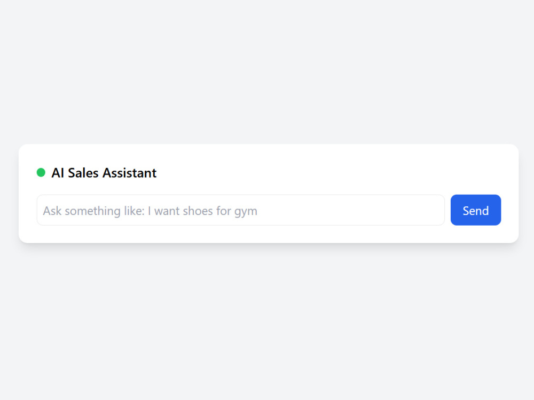This screenshot has height=400, width=534.
Task: Click the word 'gym' in the input placeholder
Action: tap(246, 212)
